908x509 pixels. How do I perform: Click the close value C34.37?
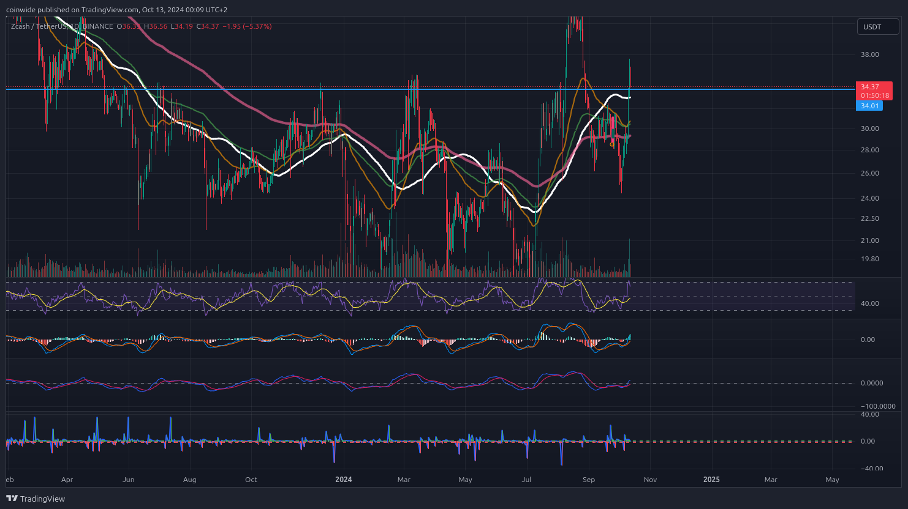click(207, 26)
